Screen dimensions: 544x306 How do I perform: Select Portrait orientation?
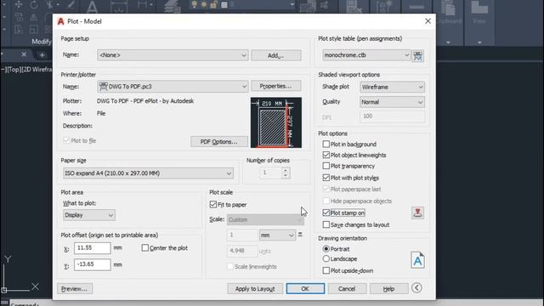point(326,249)
